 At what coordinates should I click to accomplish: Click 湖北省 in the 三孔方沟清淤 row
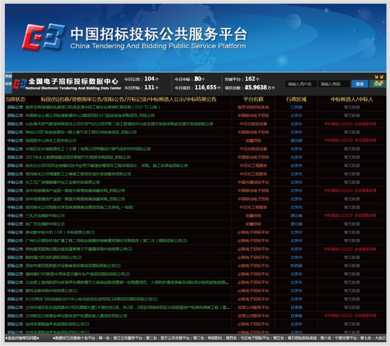[296, 216]
